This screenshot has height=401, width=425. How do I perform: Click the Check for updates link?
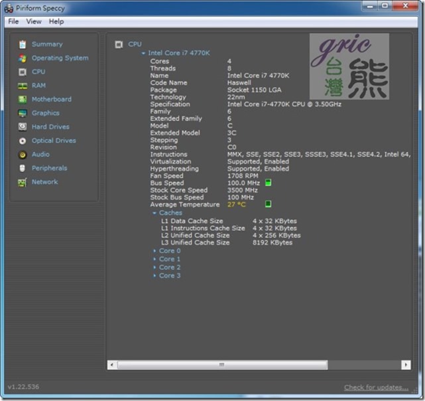coord(376,388)
